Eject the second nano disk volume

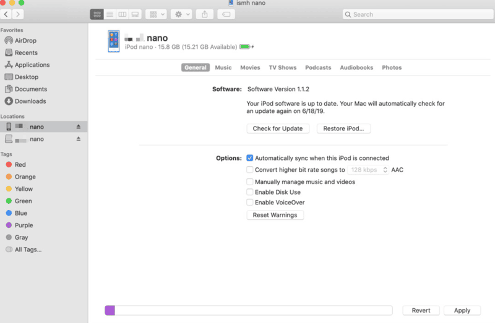[x=79, y=139]
